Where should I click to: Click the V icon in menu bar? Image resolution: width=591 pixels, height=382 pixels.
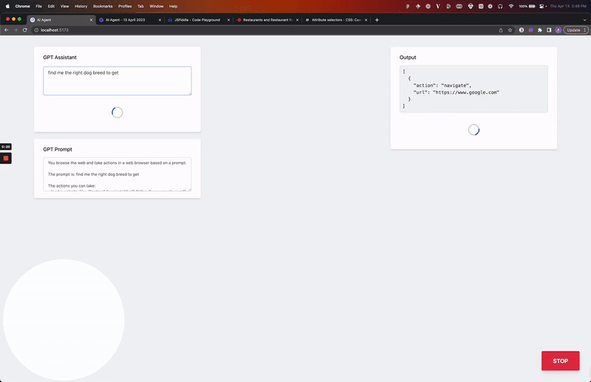point(438,7)
